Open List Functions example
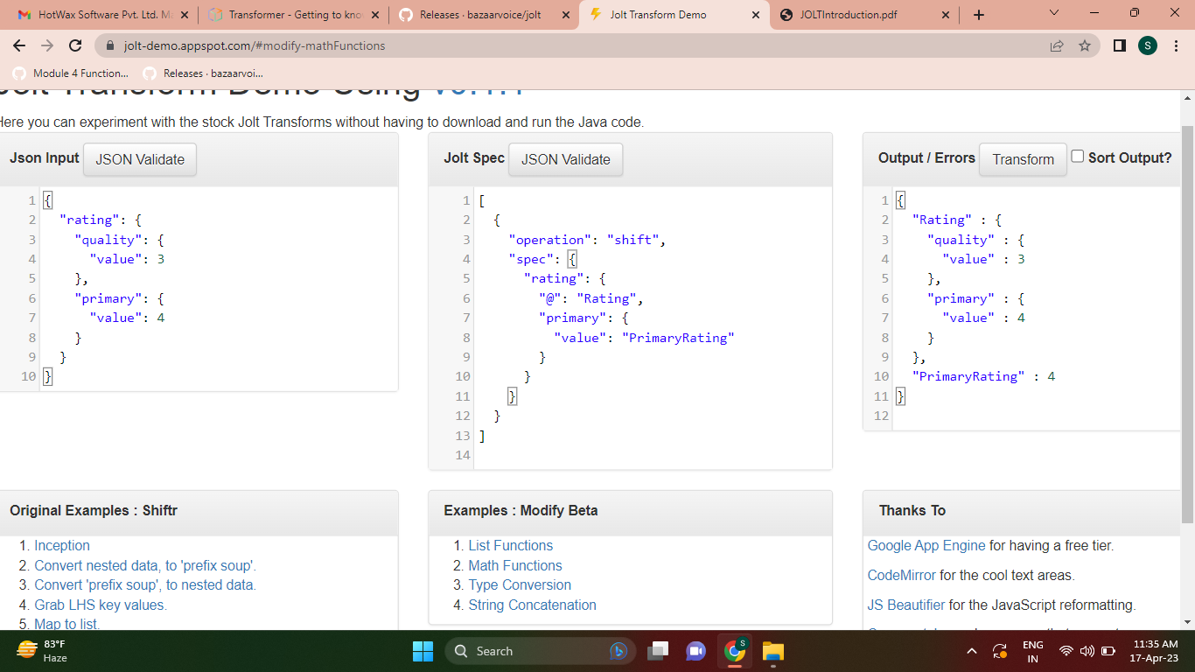 [x=511, y=545]
